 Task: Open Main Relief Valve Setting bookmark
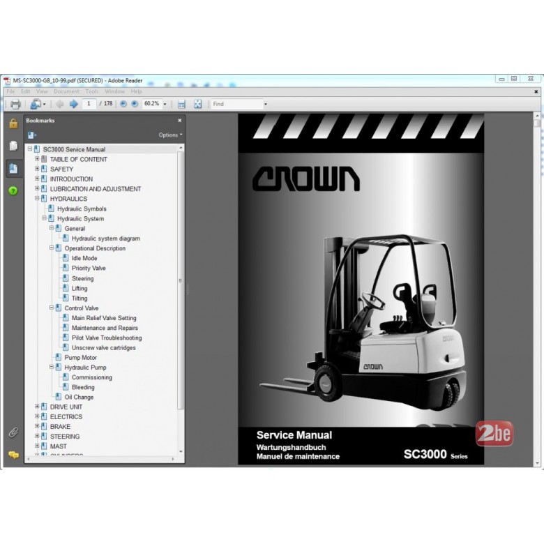coord(104,318)
